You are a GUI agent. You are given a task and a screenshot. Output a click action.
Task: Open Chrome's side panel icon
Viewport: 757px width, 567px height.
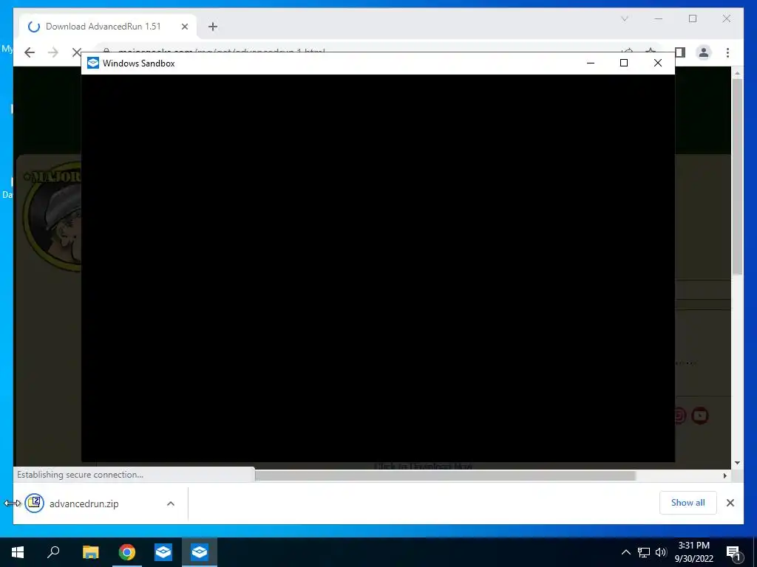pyautogui.click(x=680, y=52)
